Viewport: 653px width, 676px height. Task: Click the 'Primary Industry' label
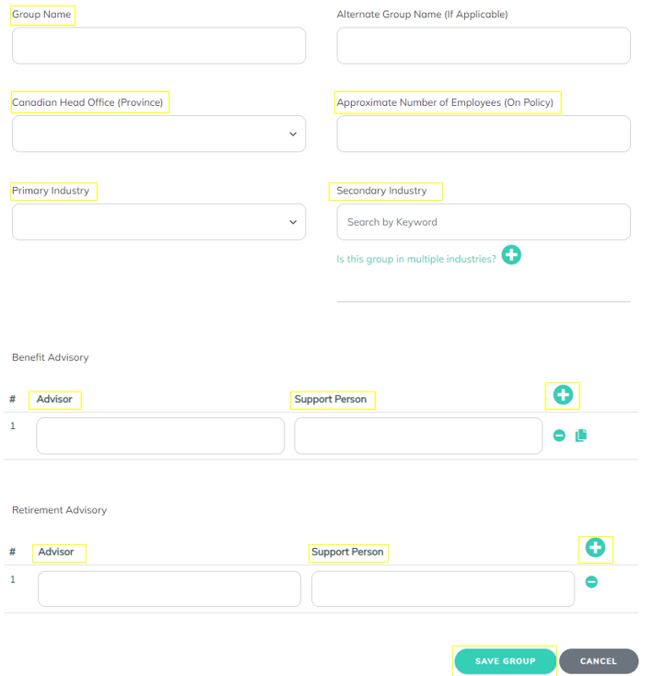pyautogui.click(x=51, y=191)
